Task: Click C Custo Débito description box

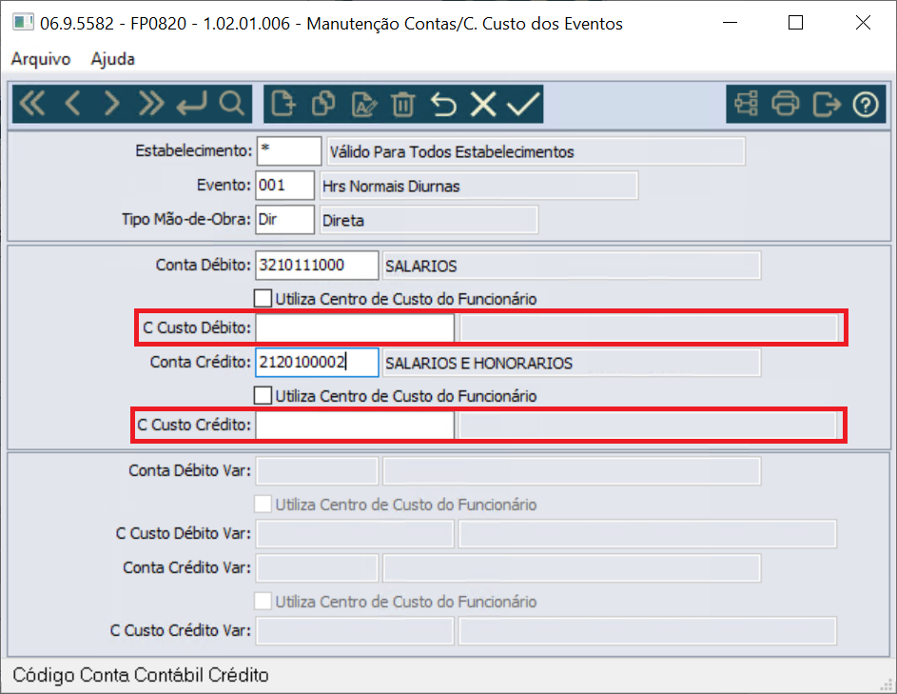Action: pos(649,328)
